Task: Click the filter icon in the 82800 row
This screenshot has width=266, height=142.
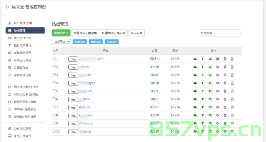Action: [202, 115]
